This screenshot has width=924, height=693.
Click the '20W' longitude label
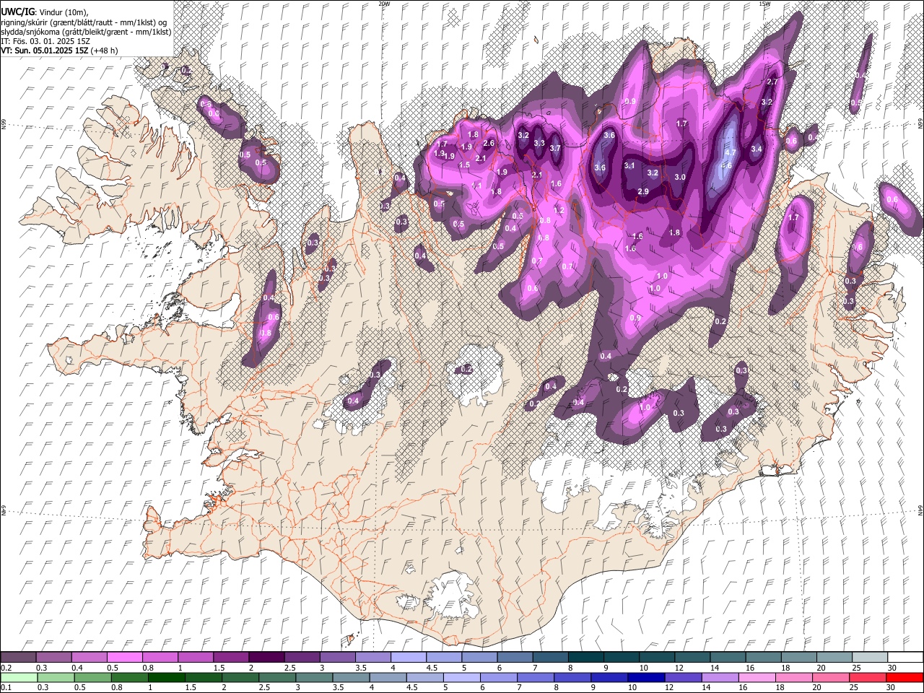tap(383, 4)
